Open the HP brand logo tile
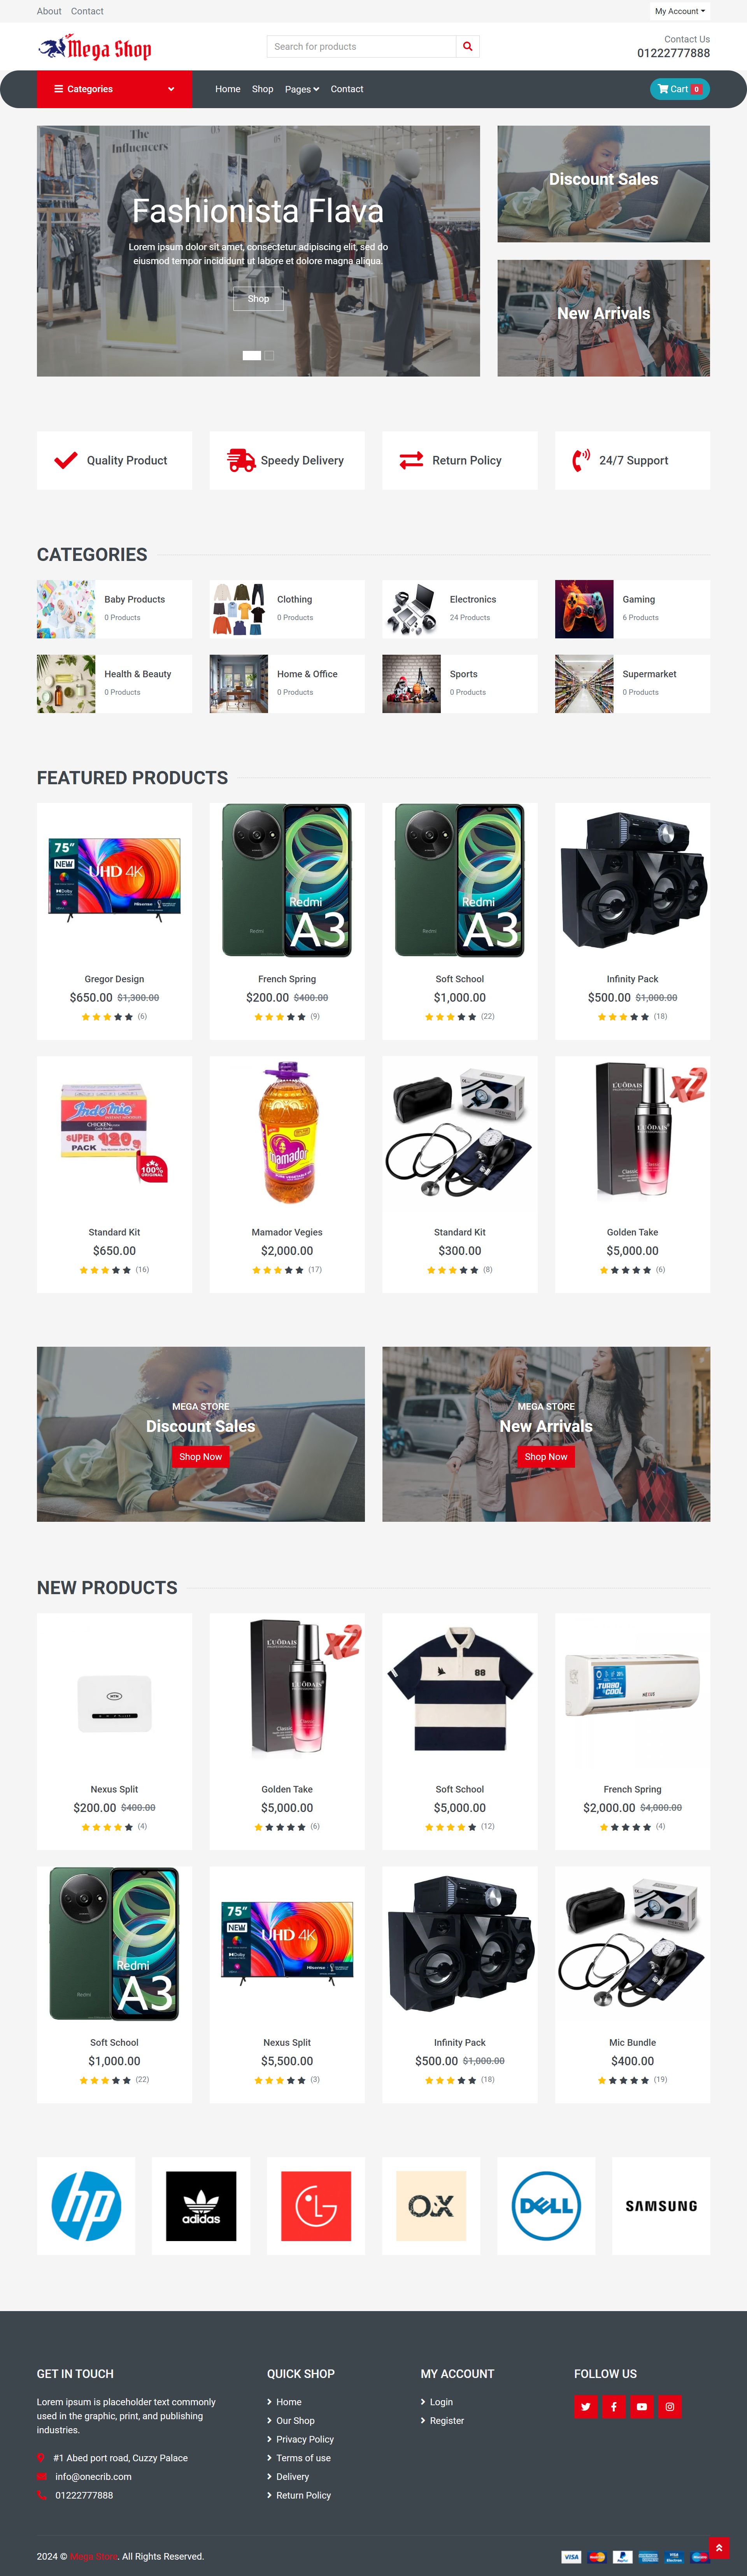This screenshot has height=2576, width=747. [86, 2205]
